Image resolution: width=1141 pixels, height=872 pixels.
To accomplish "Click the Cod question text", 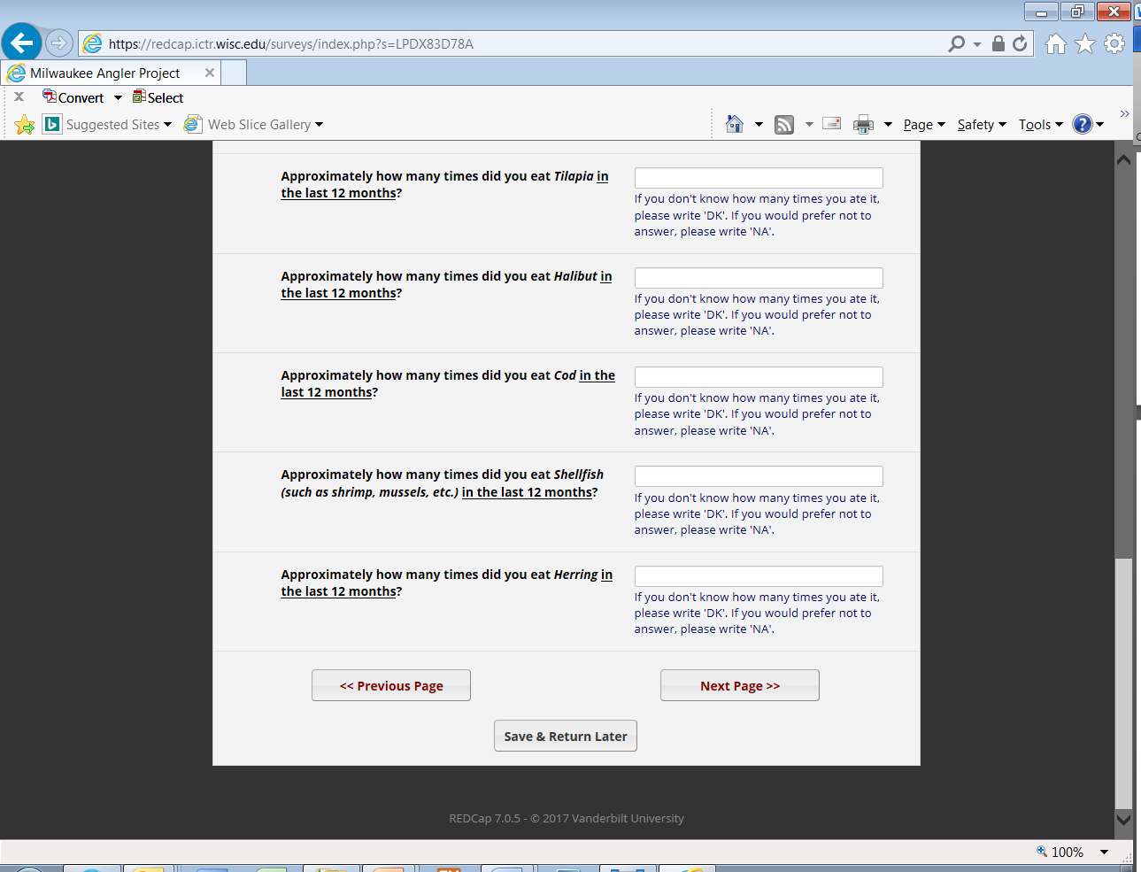I will (448, 383).
